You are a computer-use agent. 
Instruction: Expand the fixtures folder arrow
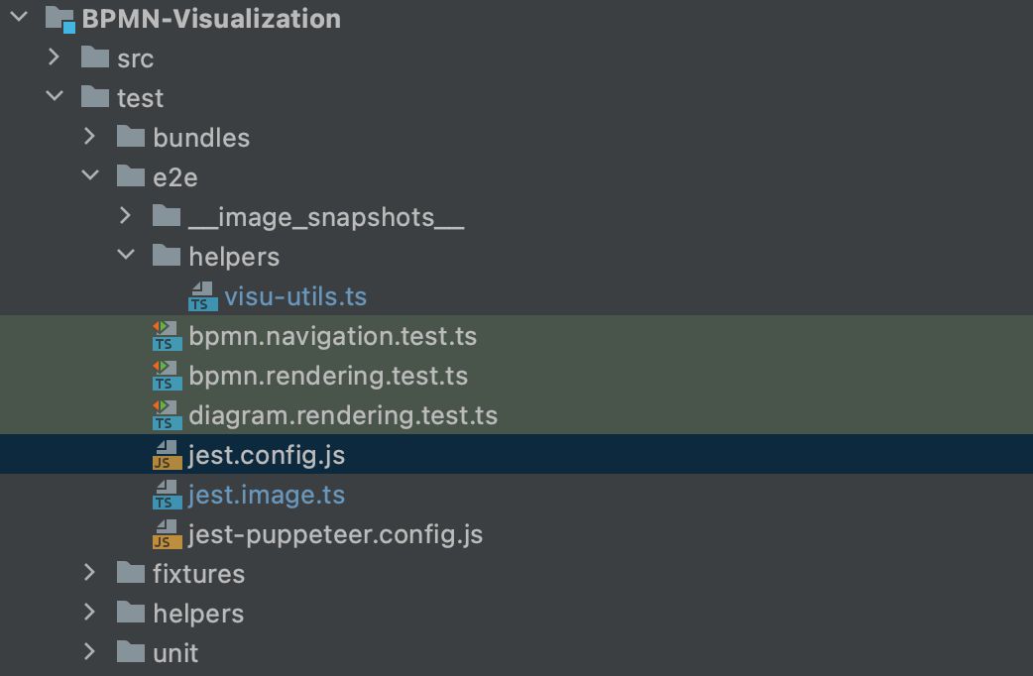tap(90, 574)
